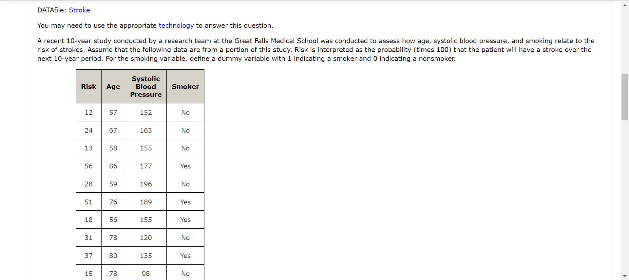Screen dimensions: 629x280
Task: Select the first Yes entry under Smoker
Action: (185, 166)
